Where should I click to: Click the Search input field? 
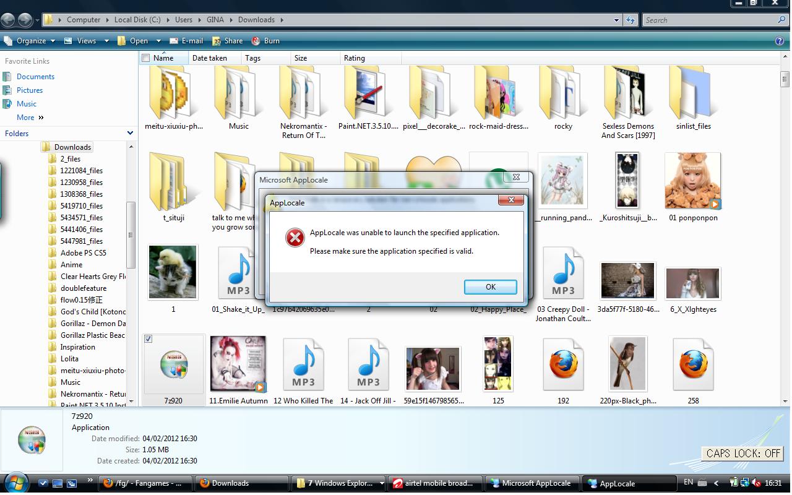pyautogui.click(x=709, y=20)
